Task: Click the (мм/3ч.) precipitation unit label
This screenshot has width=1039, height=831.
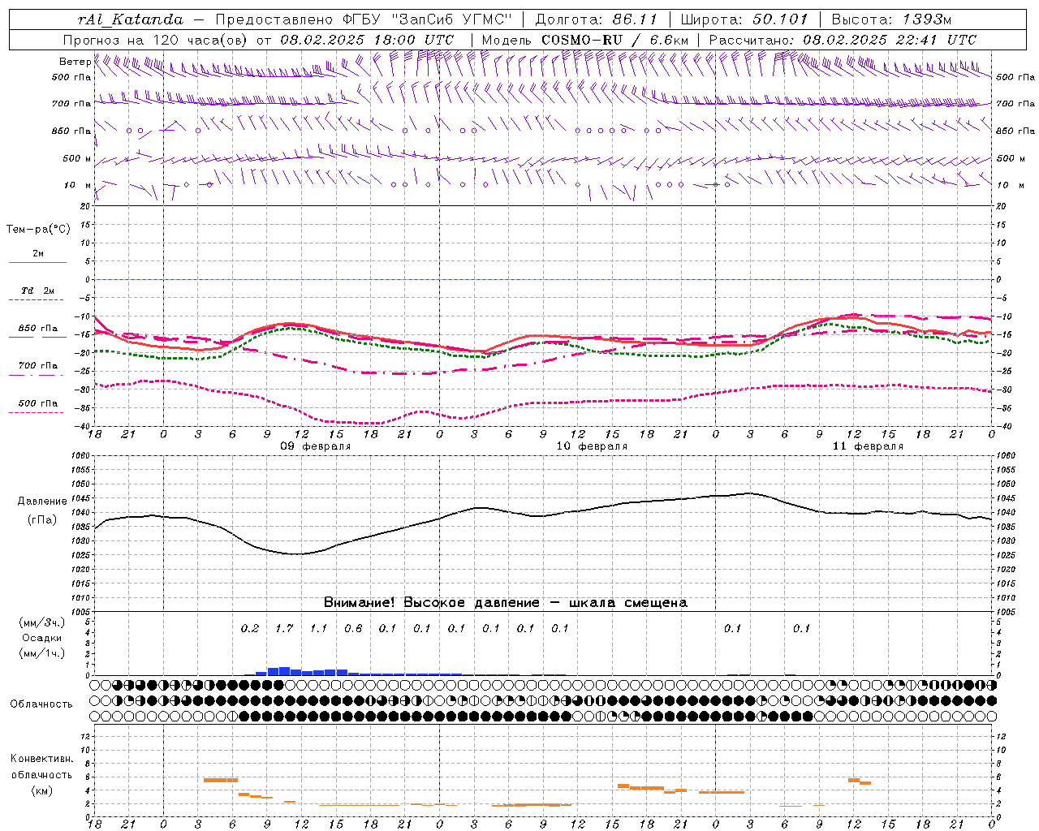Action: tap(42, 622)
